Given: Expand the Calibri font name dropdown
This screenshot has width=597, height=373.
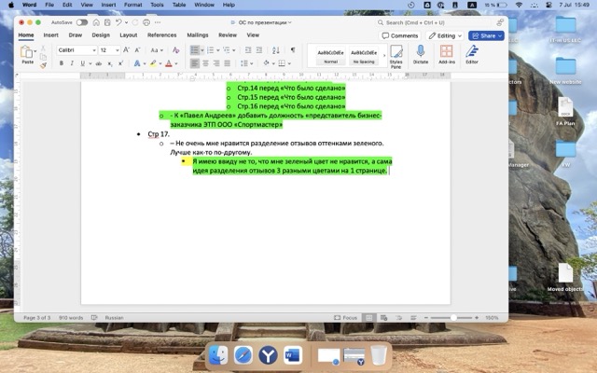Looking at the screenshot, I should (76, 49).
